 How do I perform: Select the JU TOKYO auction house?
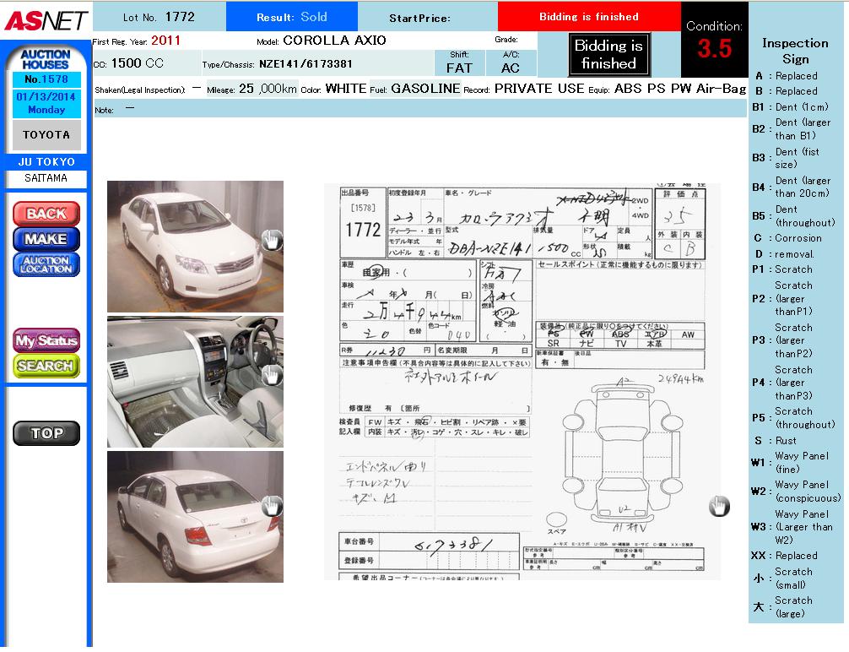click(46, 162)
